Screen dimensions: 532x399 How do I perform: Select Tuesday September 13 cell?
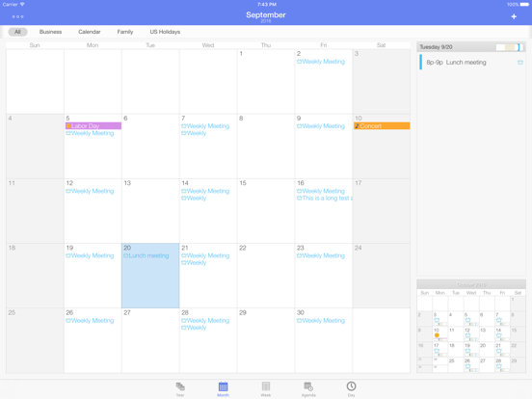tap(150, 211)
